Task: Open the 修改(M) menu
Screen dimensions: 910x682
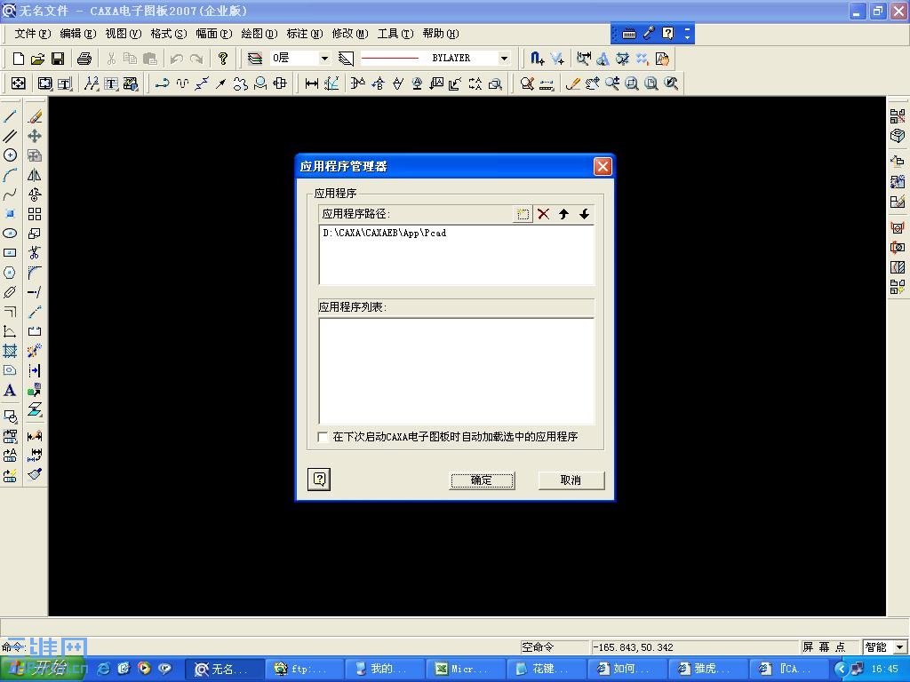Action: click(x=350, y=34)
